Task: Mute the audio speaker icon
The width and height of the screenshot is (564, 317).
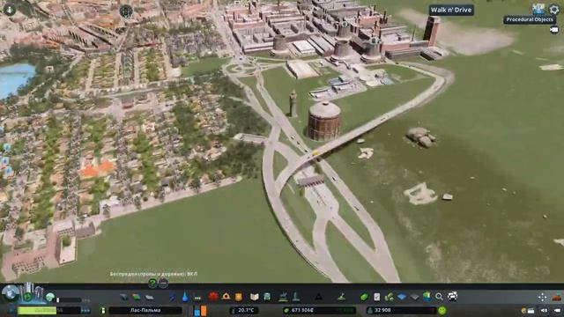Action: pos(545,310)
